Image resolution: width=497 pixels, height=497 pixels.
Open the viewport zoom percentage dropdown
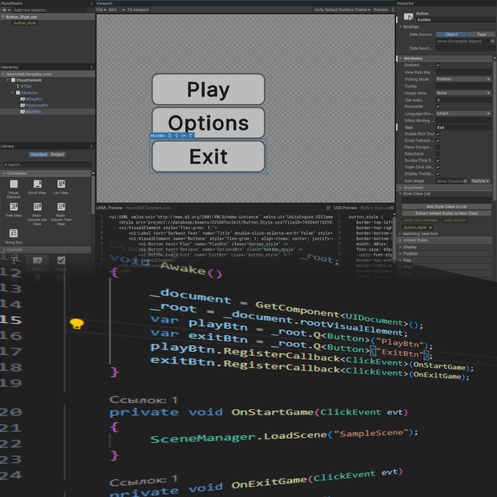pos(116,10)
